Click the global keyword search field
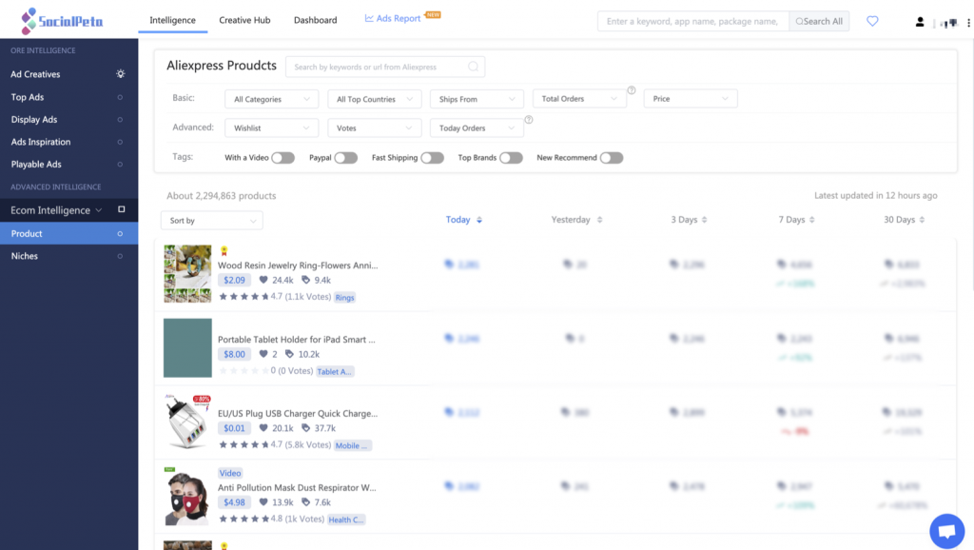 [x=693, y=21]
